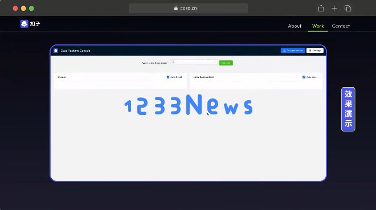Open the Safari share icon
Screen dimensions: 376x210
(x=321, y=9)
